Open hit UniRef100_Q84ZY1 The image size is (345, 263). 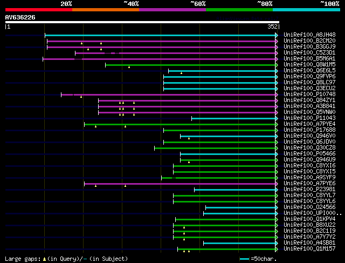[x=309, y=100]
